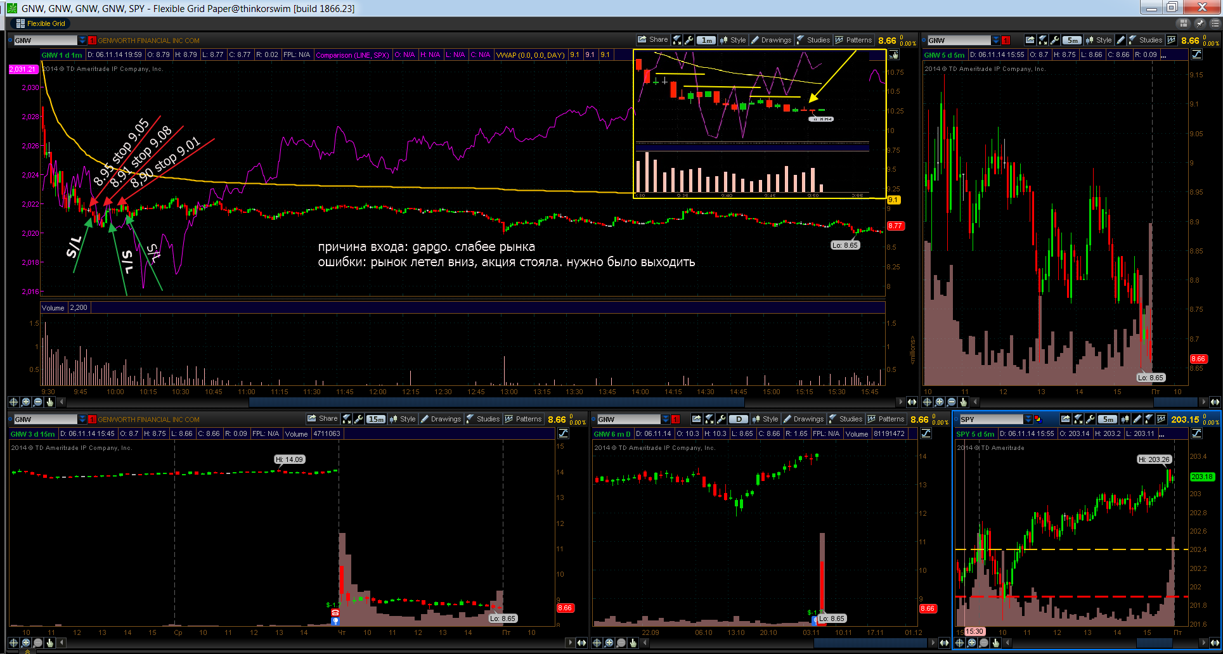Zoom in on the 1m chart time axis

click(x=26, y=402)
